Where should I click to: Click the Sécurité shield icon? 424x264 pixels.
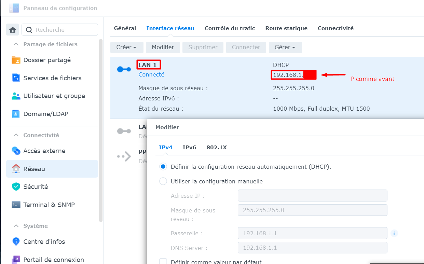pyautogui.click(x=16, y=186)
